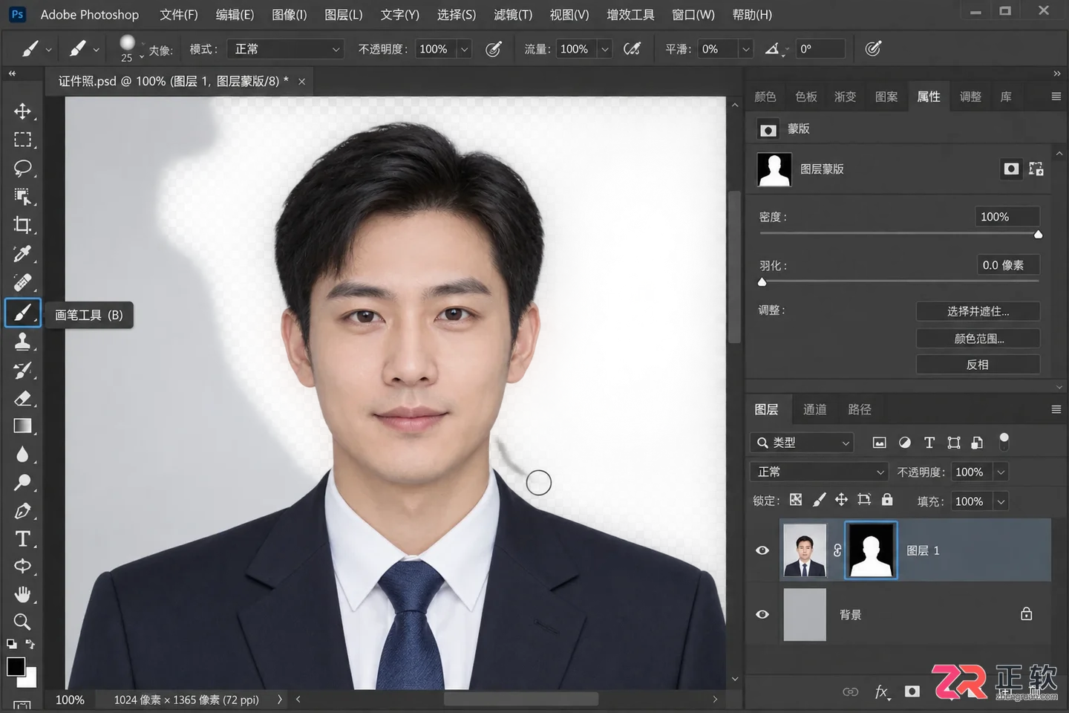Viewport: 1069px width, 713px height.
Task: Open the 图层(L) menu
Action: point(344,15)
